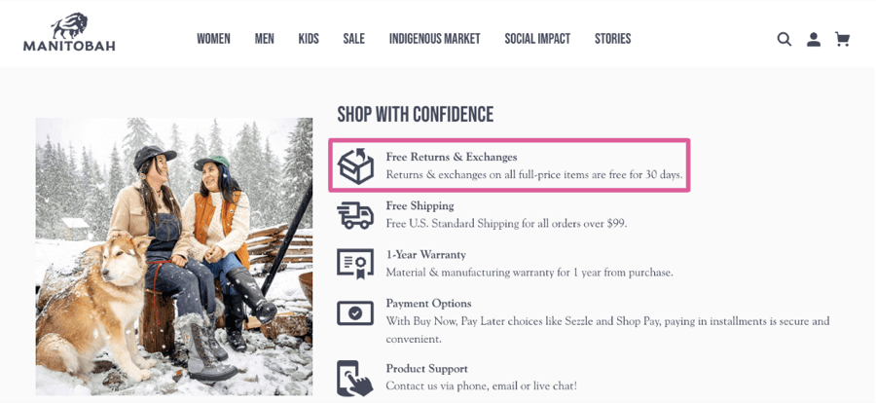This screenshot has width=876, height=403.
Task: Open the shopping cart icon
Action: pyautogui.click(x=843, y=39)
